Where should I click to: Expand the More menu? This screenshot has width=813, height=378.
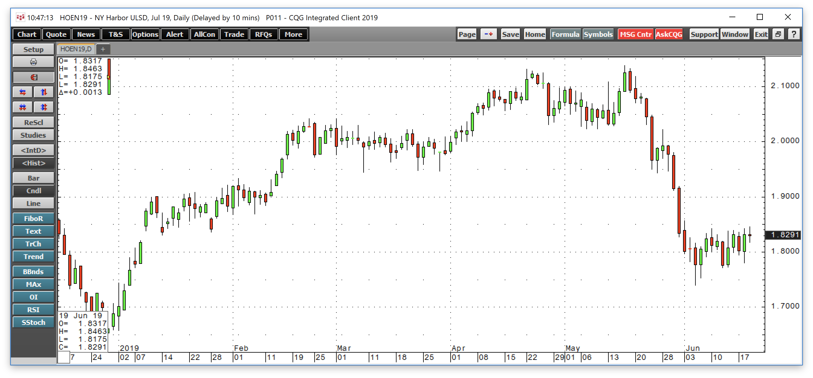[x=293, y=34]
